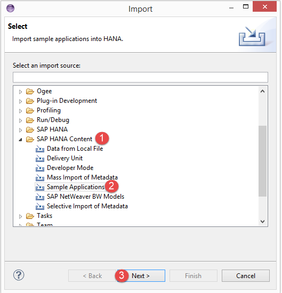This screenshot has height=293, width=282.
Task: Expand the Run/Debug tree node
Action: point(20,120)
